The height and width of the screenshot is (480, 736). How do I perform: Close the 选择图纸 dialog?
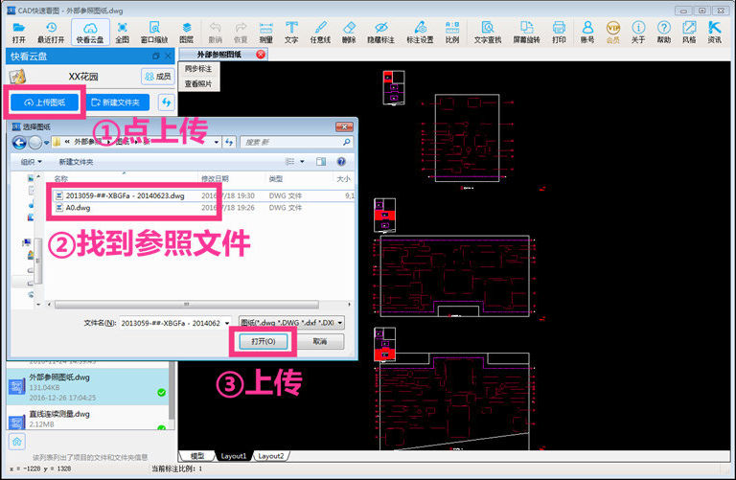(344, 126)
